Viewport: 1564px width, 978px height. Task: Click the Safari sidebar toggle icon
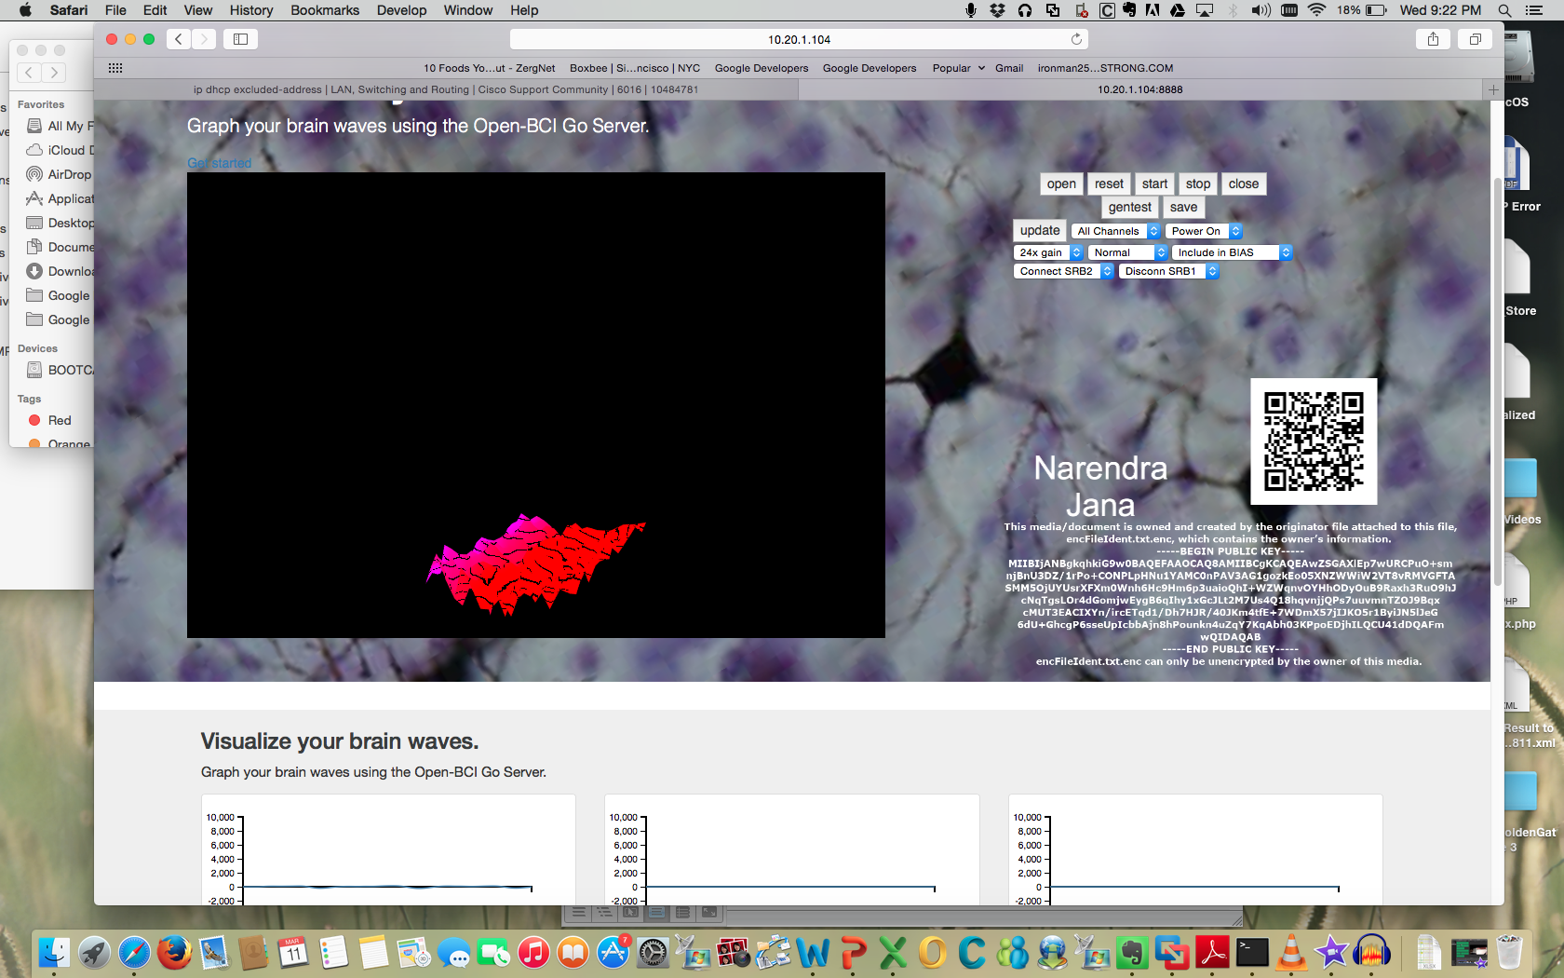(240, 39)
